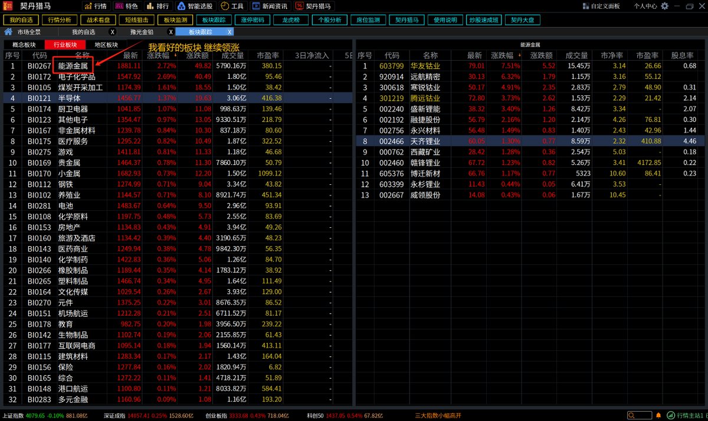Open the 特色 features menu
The width and height of the screenshot is (708, 421).
(x=126, y=6)
